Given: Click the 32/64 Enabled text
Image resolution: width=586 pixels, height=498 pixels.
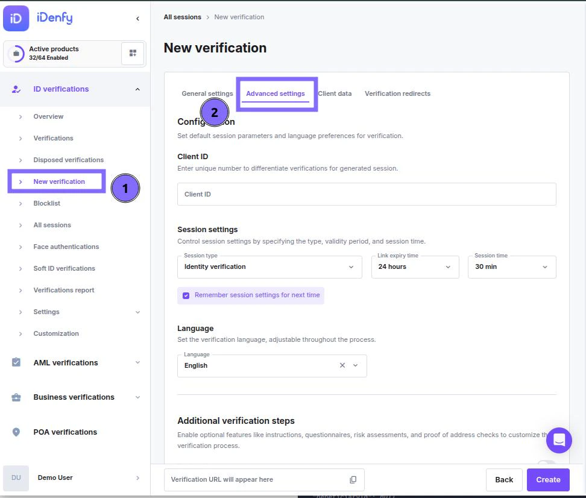Looking at the screenshot, I should click(x=49, y=58).
